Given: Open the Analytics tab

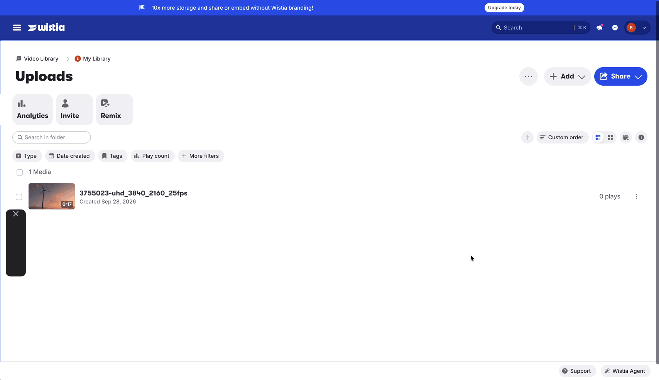Looking at the screenshot, I should [32, 110].
